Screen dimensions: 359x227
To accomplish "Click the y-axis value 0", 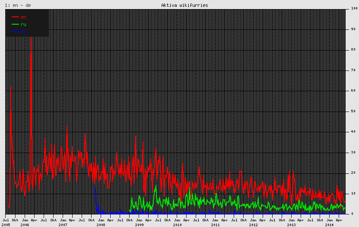I will coord(353,214).
